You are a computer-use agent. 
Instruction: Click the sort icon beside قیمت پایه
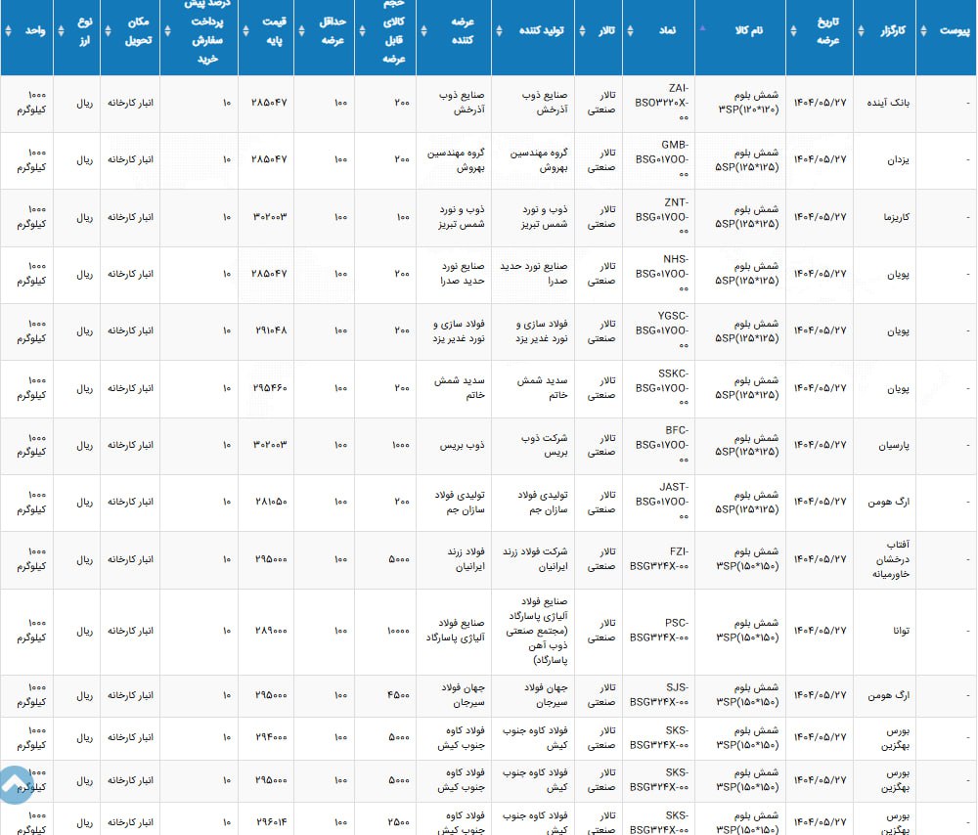pos(245,30)
